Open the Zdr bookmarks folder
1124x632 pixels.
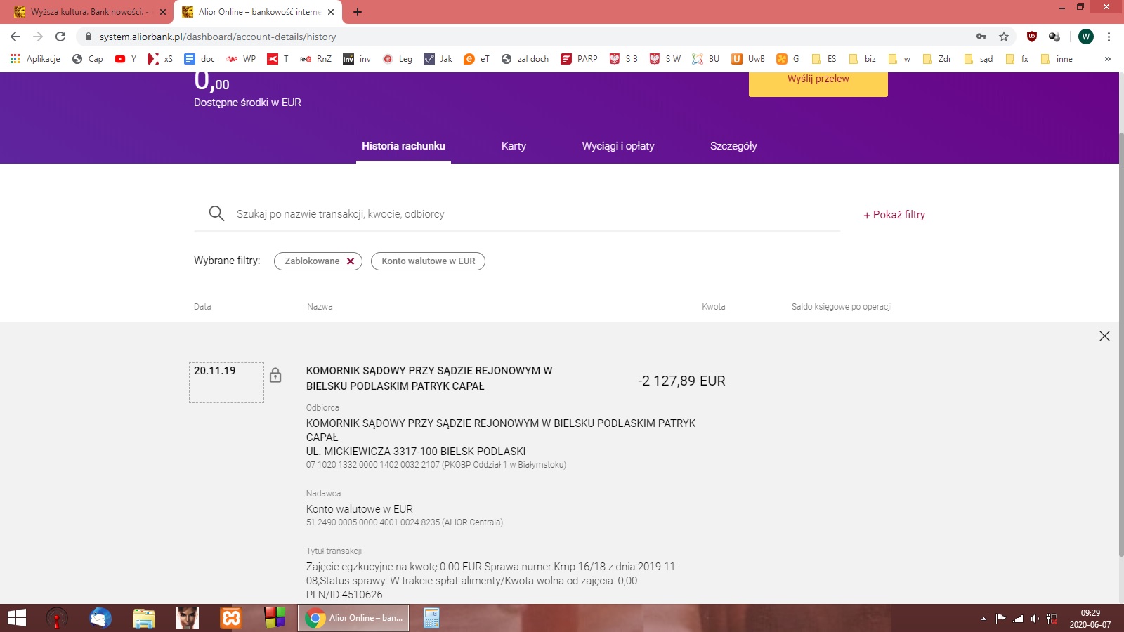point(937,59)
